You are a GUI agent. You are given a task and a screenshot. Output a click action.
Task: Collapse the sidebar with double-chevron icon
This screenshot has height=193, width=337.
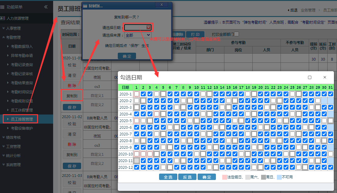[46, 7]
